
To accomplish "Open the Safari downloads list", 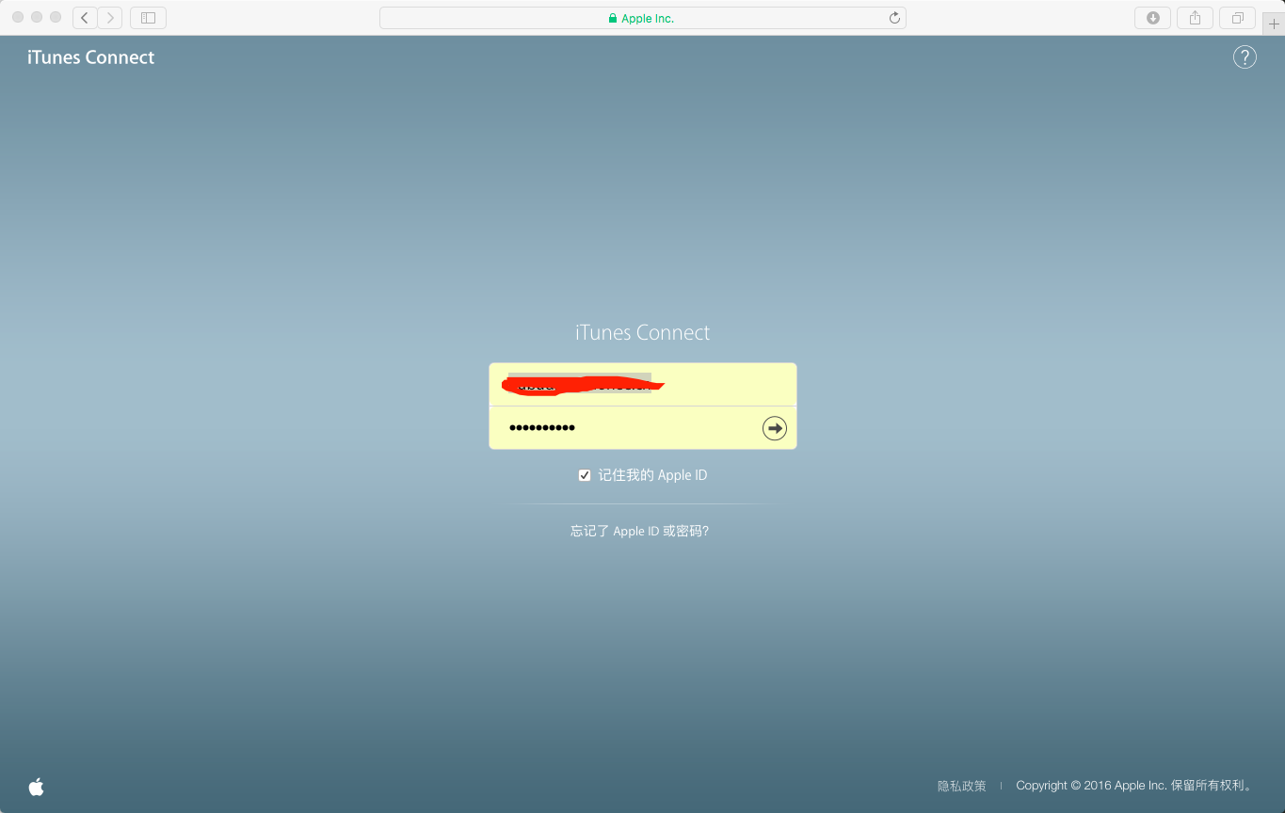I will coord(1153,18).
